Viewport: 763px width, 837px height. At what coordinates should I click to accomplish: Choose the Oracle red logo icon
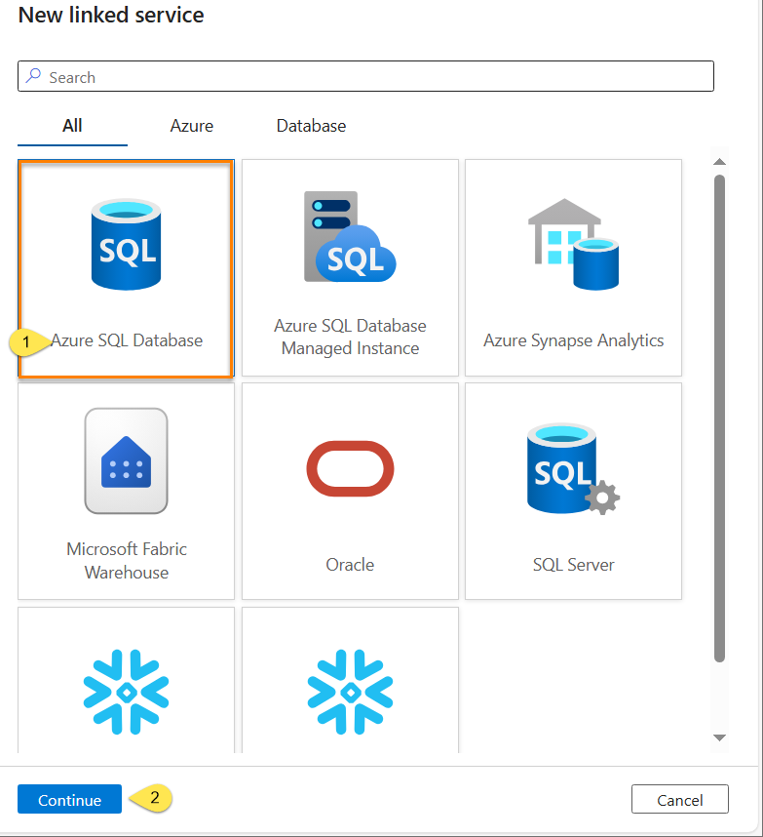pyautogui.click(x=350, y=468)
